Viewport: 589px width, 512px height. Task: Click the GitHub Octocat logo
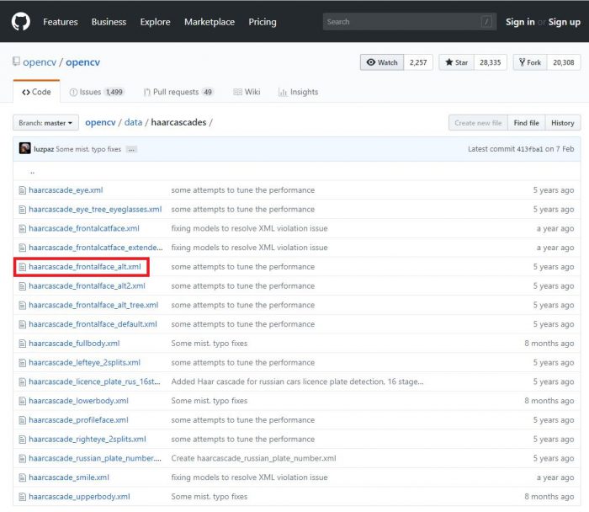21,21
